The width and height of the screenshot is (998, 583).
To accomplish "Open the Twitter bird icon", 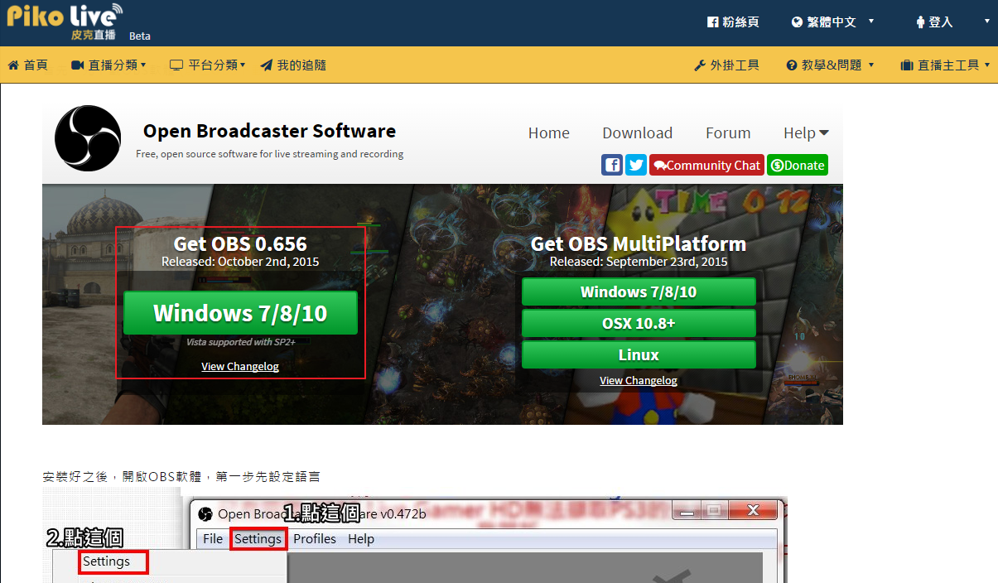I will [x=636, y=165].
